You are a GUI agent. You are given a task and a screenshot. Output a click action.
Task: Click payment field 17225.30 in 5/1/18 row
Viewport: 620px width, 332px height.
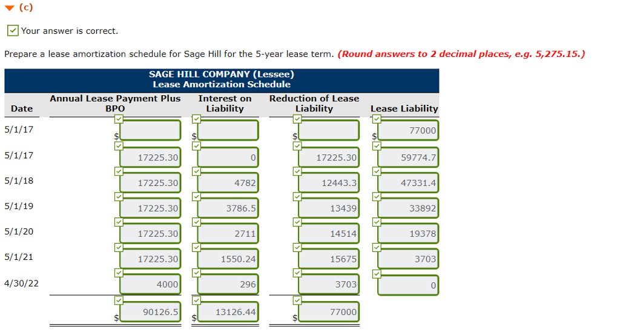click(x=150, y=183)
